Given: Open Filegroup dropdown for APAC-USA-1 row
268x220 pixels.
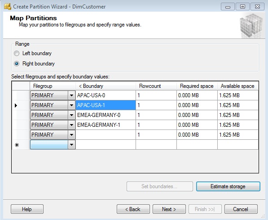Looking at the screenshot, I should coord(71,105).
